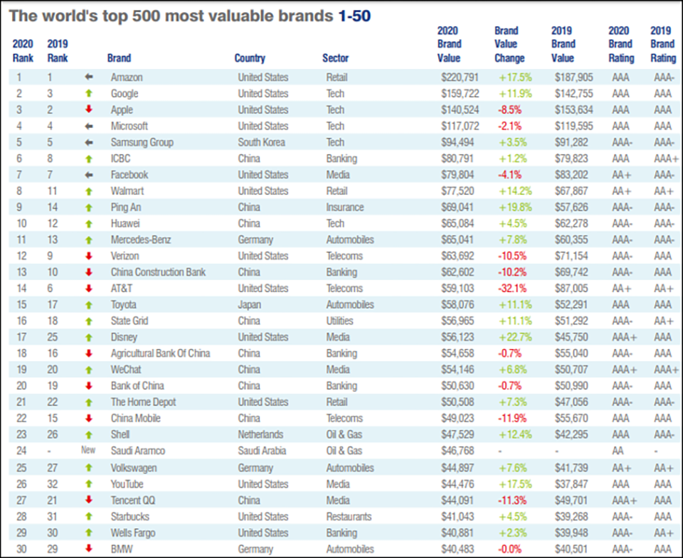Image resolution: width=683 pixels, height=558 pixels.
Task: Click the 'Utilities' sector cell
Action: [339, 321]
